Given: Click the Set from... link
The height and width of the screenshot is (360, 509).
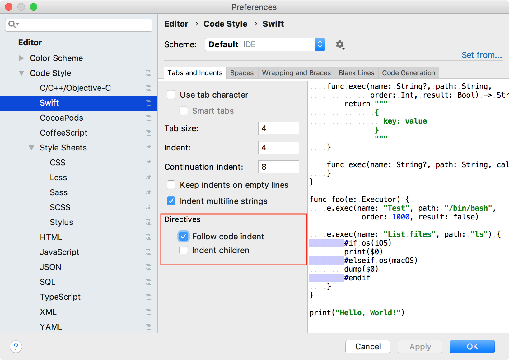Looking at the screenshot, I should click(x=482, y=55).
